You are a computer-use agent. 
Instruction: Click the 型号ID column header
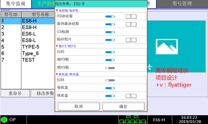pyautogui.click(x=11, y=14)
